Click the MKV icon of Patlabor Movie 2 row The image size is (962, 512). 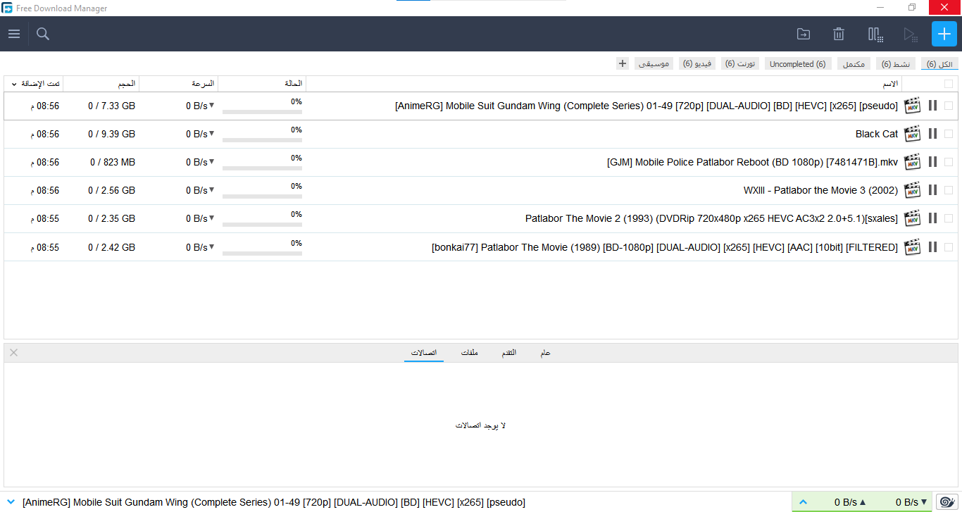coord(913,218)
